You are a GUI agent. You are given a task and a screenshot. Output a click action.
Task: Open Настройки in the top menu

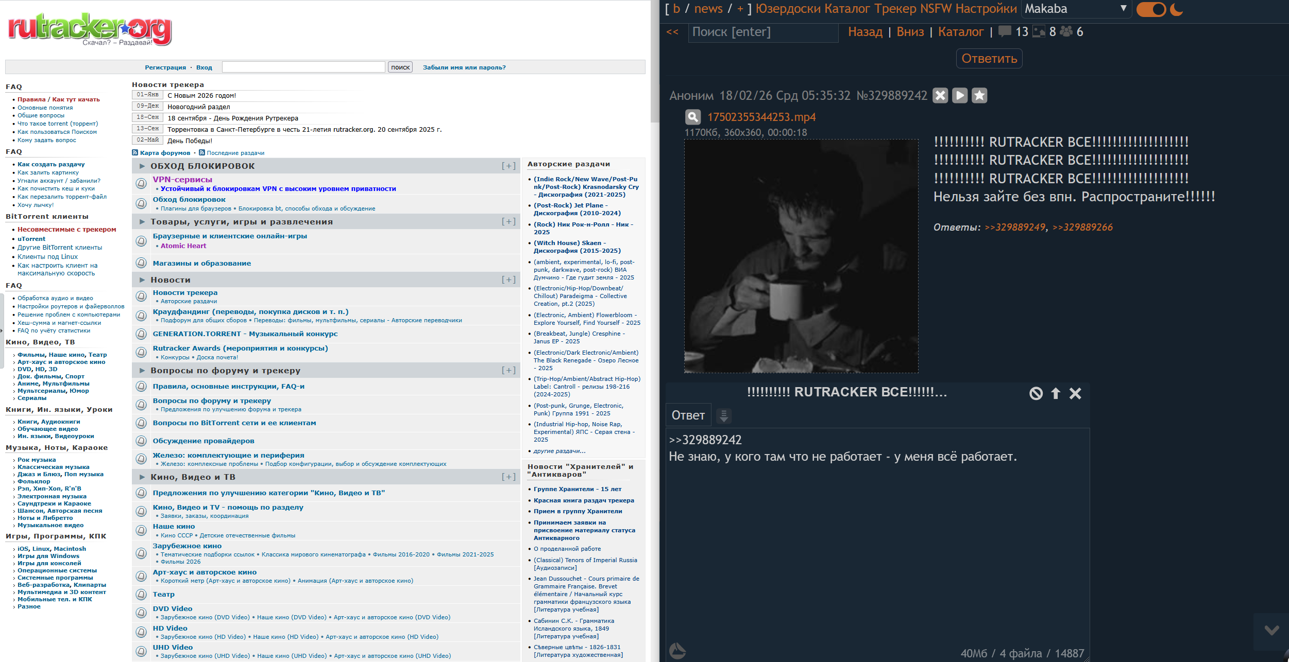[x=986, y=9]
